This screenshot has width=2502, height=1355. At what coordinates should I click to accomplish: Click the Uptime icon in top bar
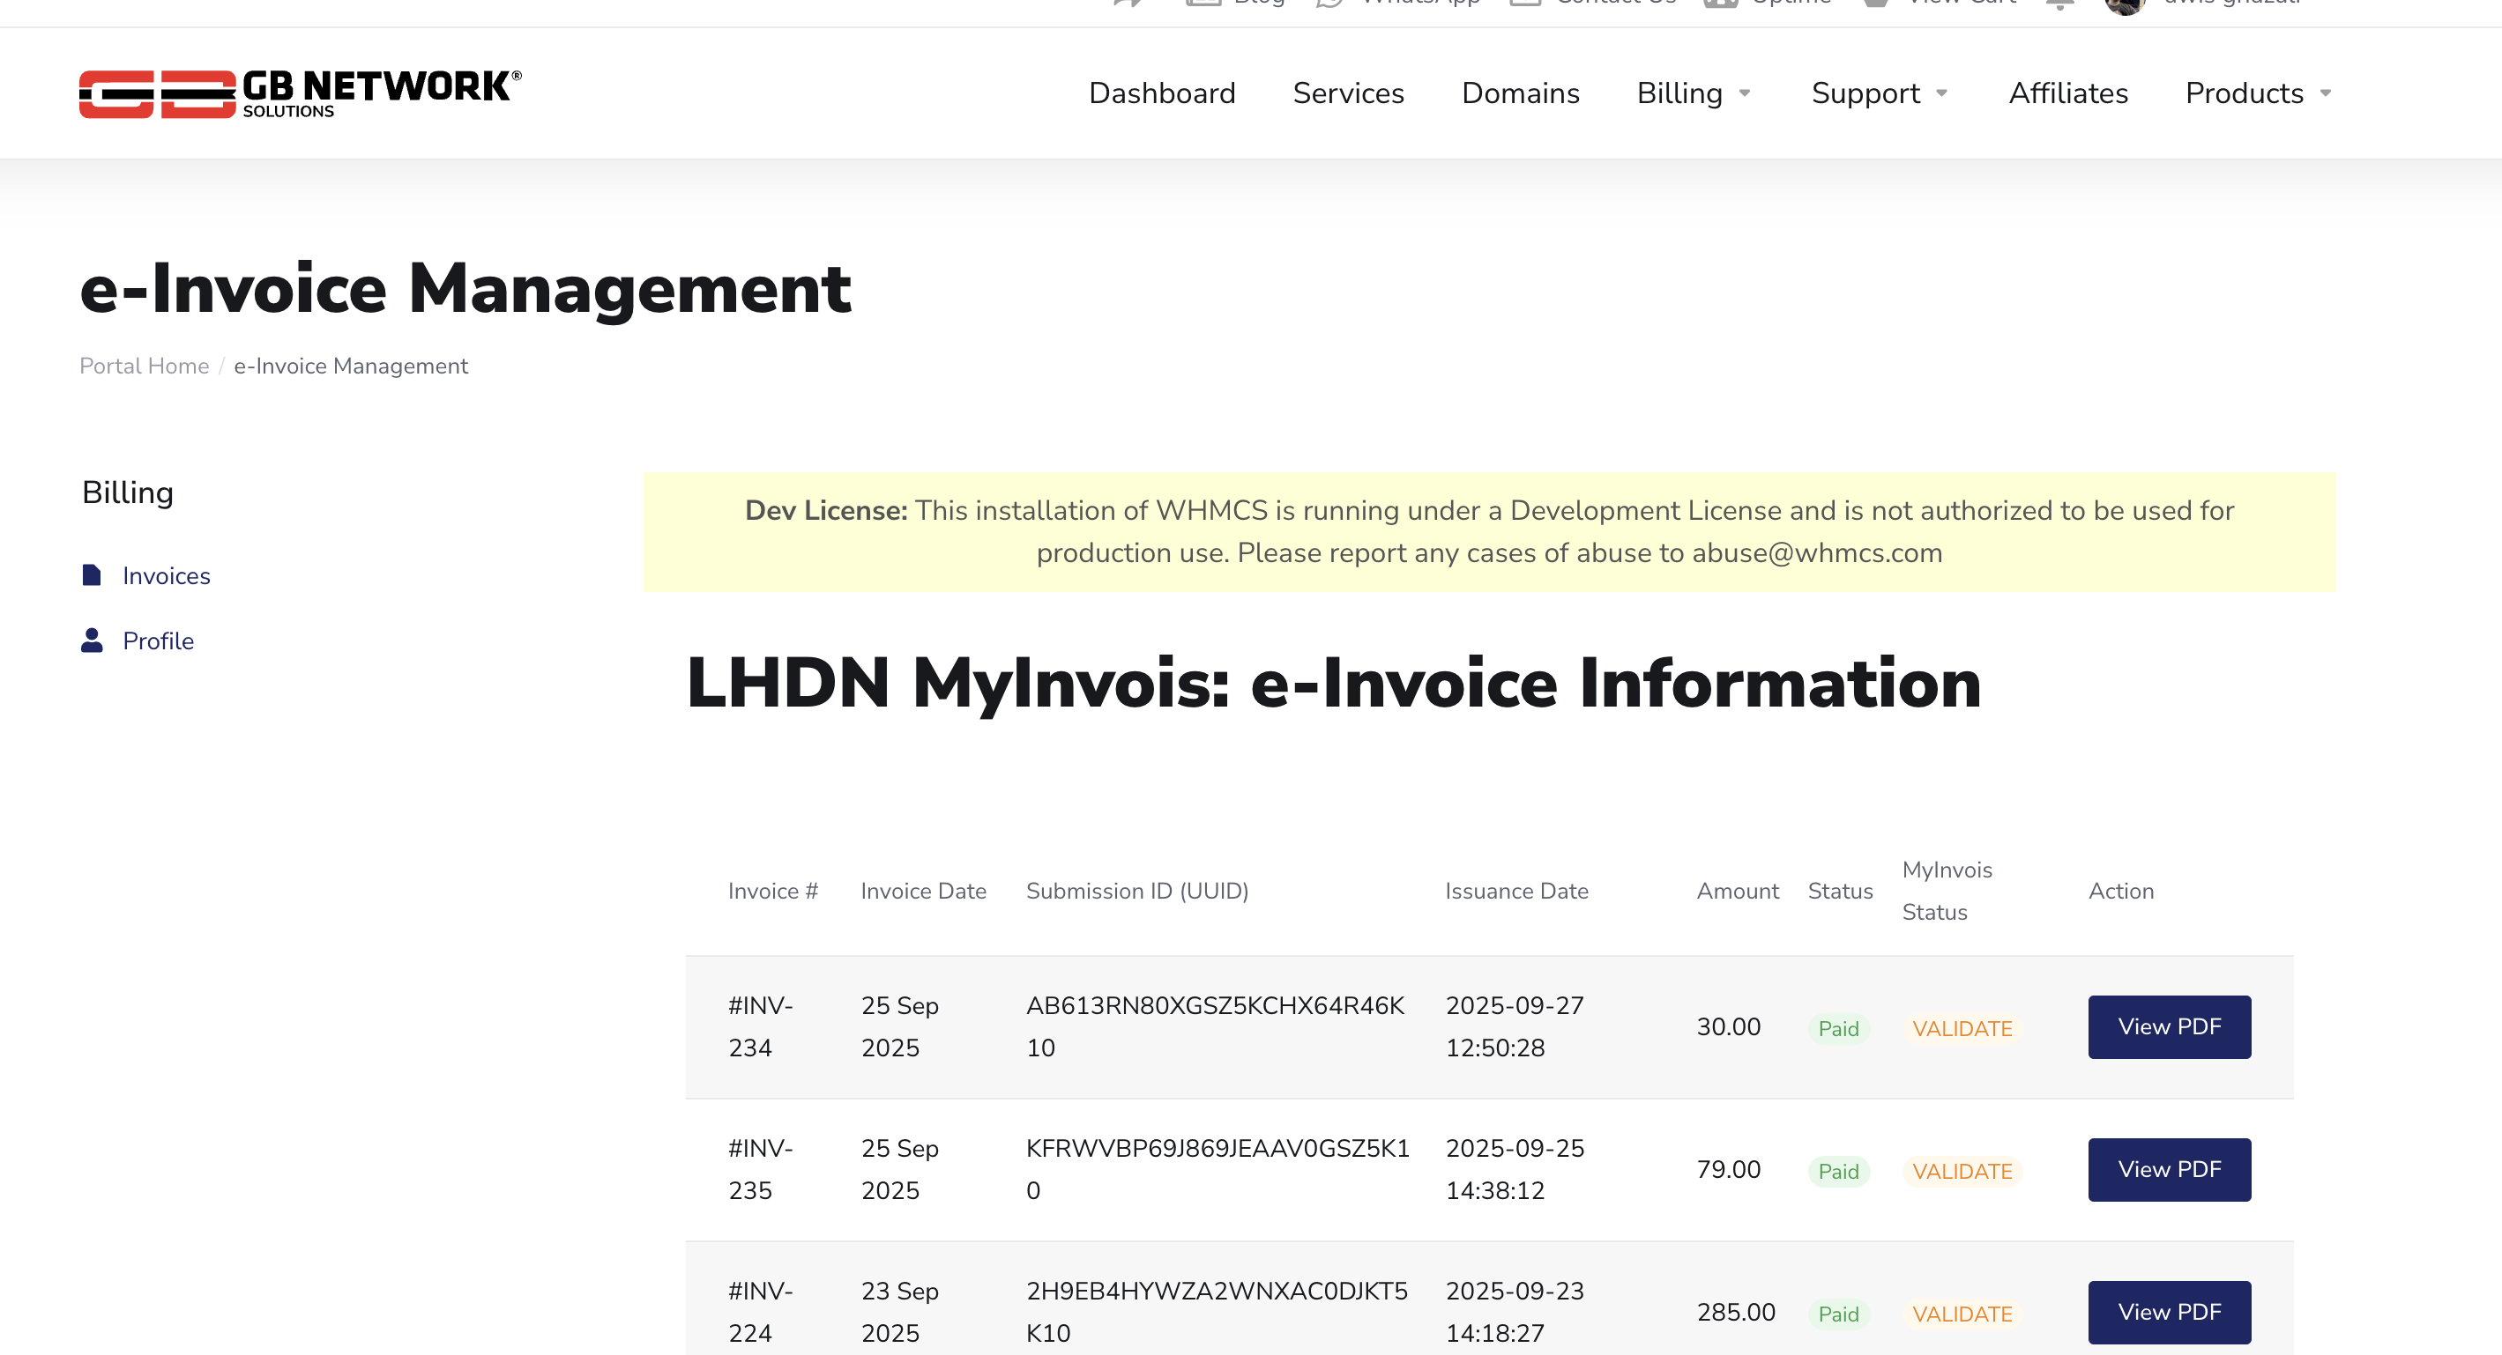point(1719,3)
